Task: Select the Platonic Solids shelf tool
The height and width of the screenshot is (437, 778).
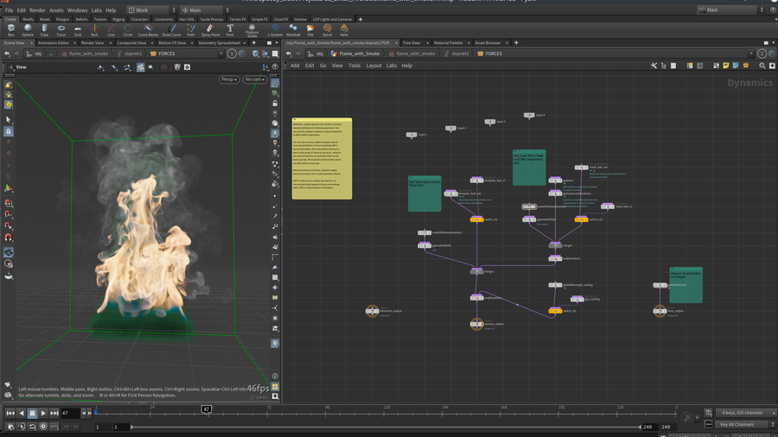Action: pos(252,31)
